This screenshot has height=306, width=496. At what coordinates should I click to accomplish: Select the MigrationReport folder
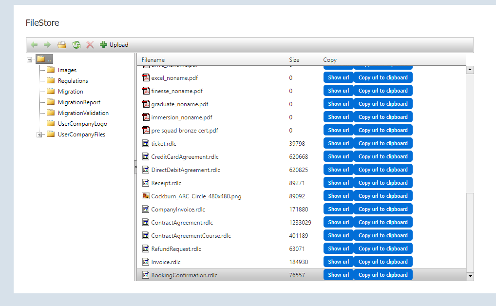point(79,102)
